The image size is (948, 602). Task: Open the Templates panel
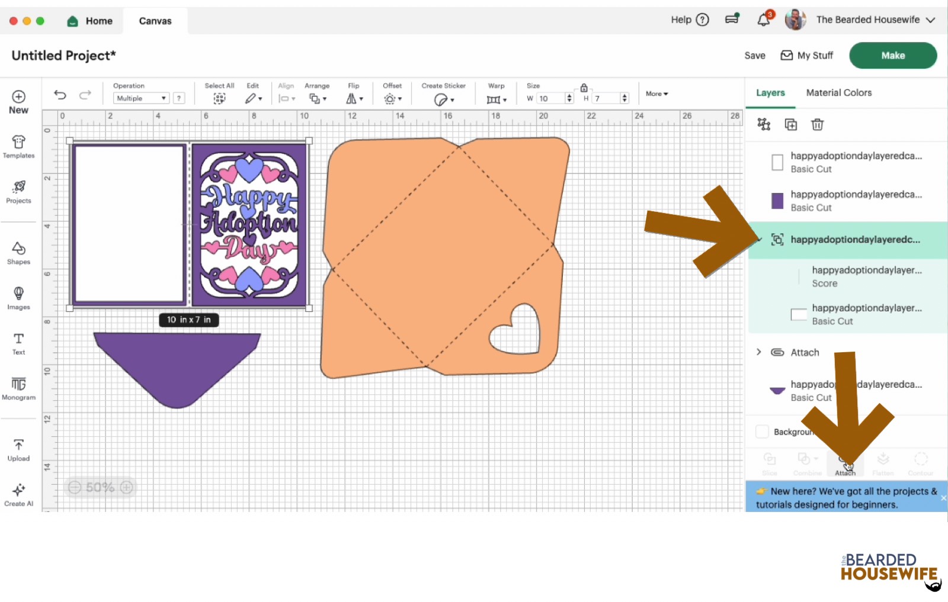coord(18,146)
